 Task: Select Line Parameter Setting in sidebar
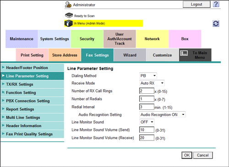click(32, 76)
